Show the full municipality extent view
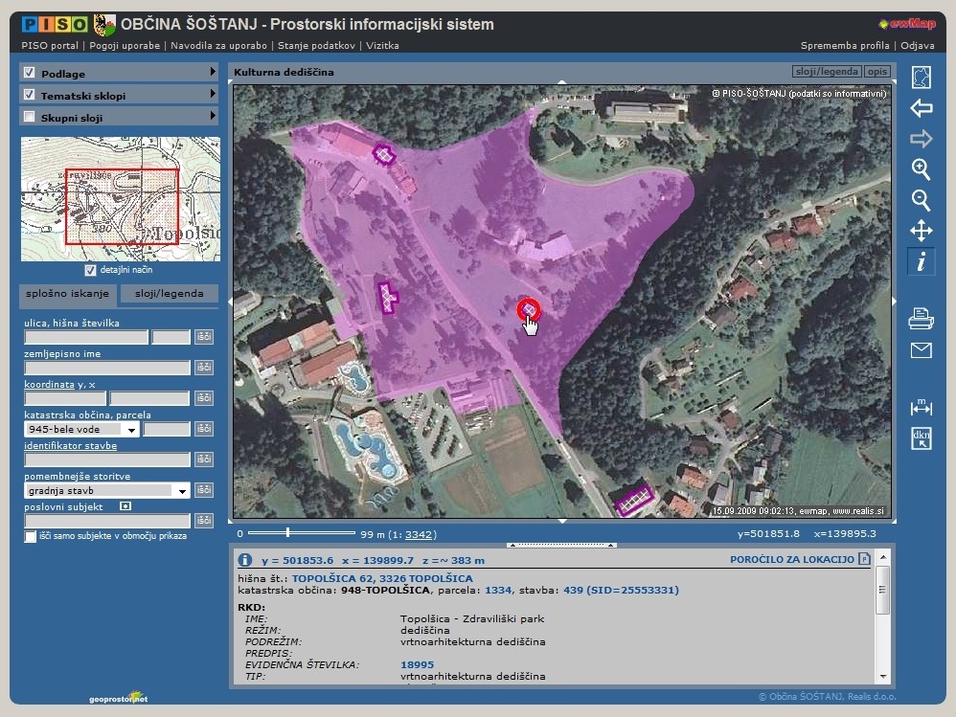Viewport: 956px width, 717px height. tap(921, 78)
